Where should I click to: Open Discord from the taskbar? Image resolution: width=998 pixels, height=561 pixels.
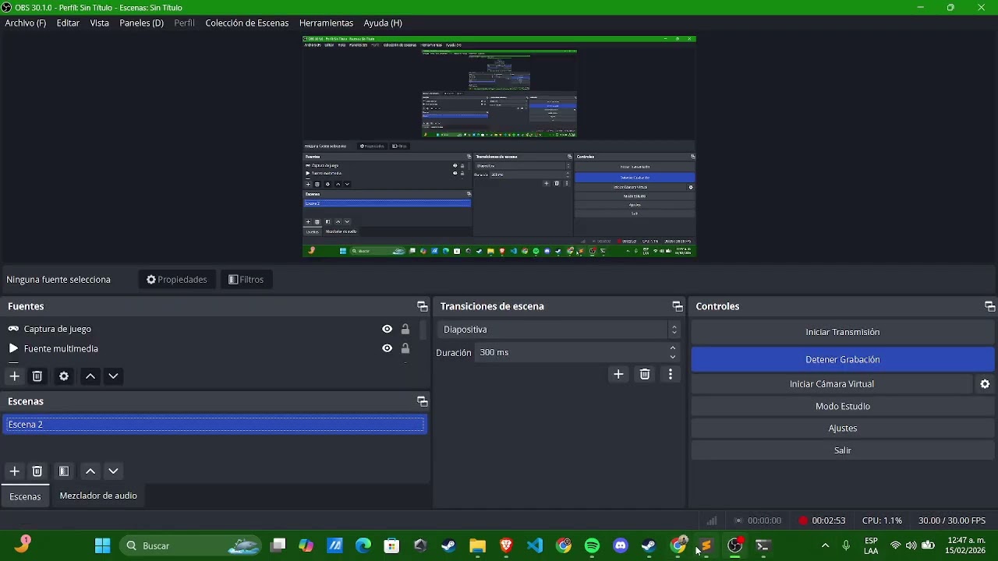pos(621,545)
